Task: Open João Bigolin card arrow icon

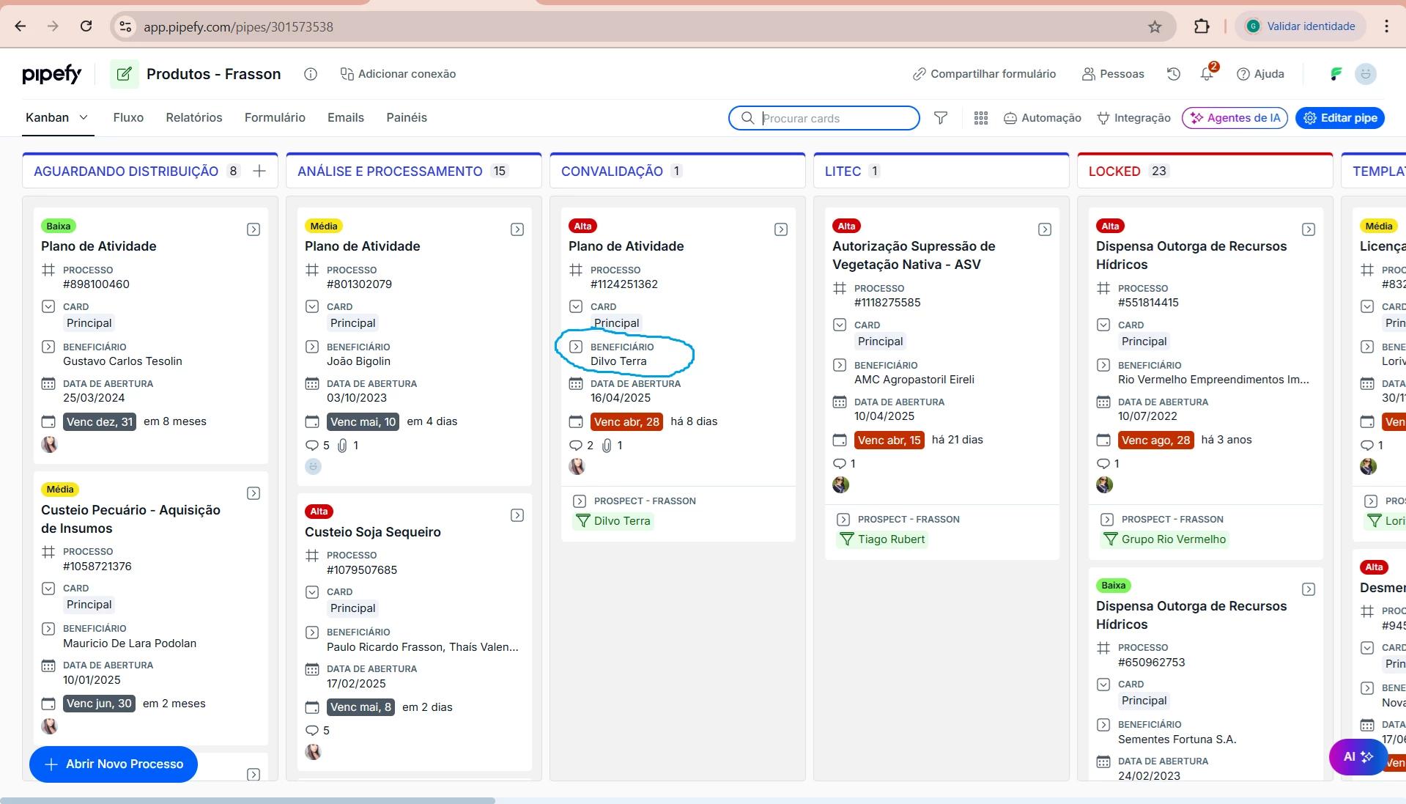Action: click(517, 229)
